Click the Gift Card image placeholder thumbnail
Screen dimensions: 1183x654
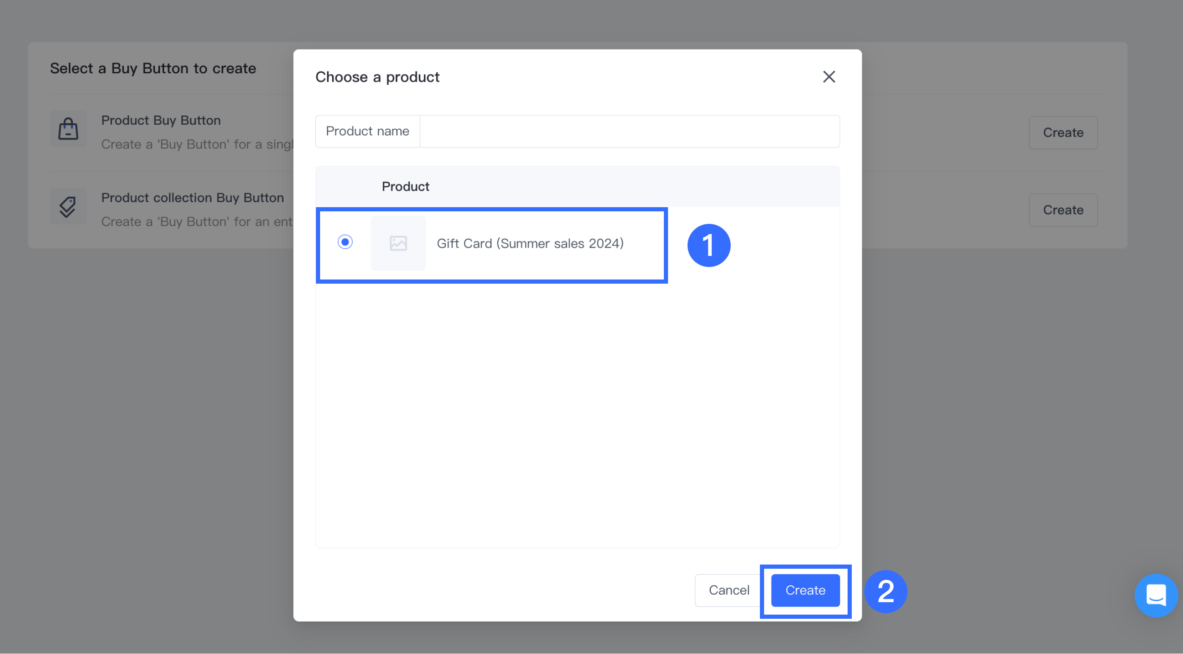point(398,243)
